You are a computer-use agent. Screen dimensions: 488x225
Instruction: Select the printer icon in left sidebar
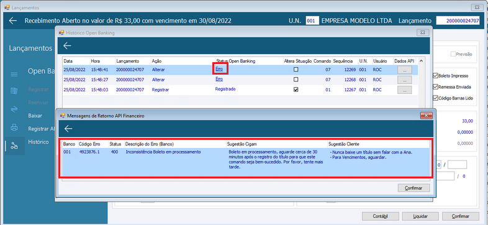pyautogui.click(x=14, y=127)
